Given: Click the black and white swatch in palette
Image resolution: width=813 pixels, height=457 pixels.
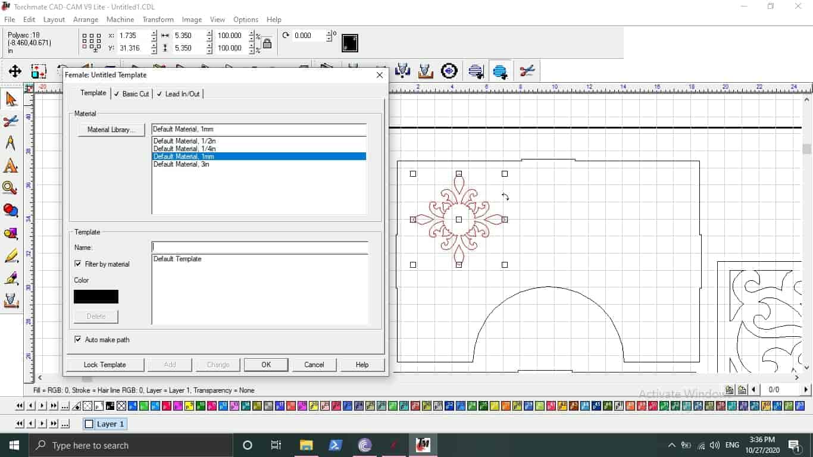Looking at the screenshot, I should point(111,406).
